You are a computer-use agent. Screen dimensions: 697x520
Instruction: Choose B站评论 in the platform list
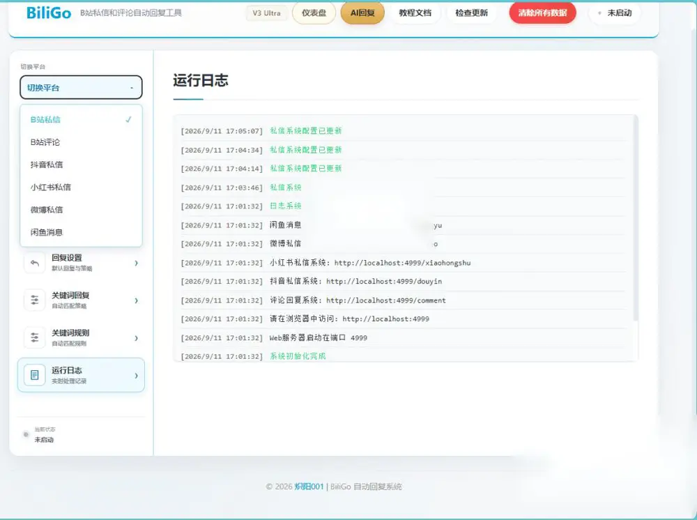(x=81, y=142)
